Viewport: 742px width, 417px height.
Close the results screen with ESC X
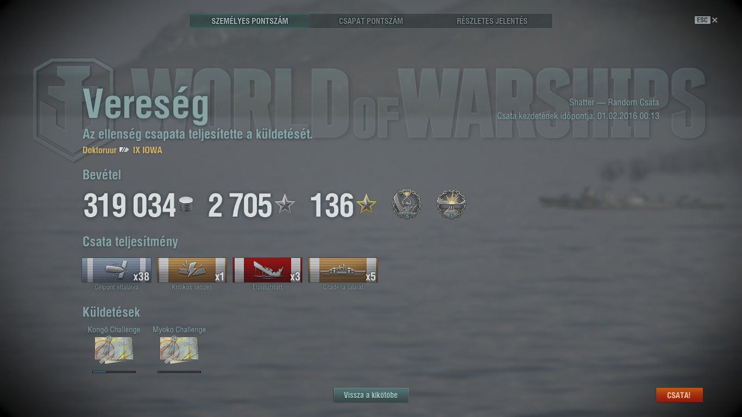[x=706, y=20]
